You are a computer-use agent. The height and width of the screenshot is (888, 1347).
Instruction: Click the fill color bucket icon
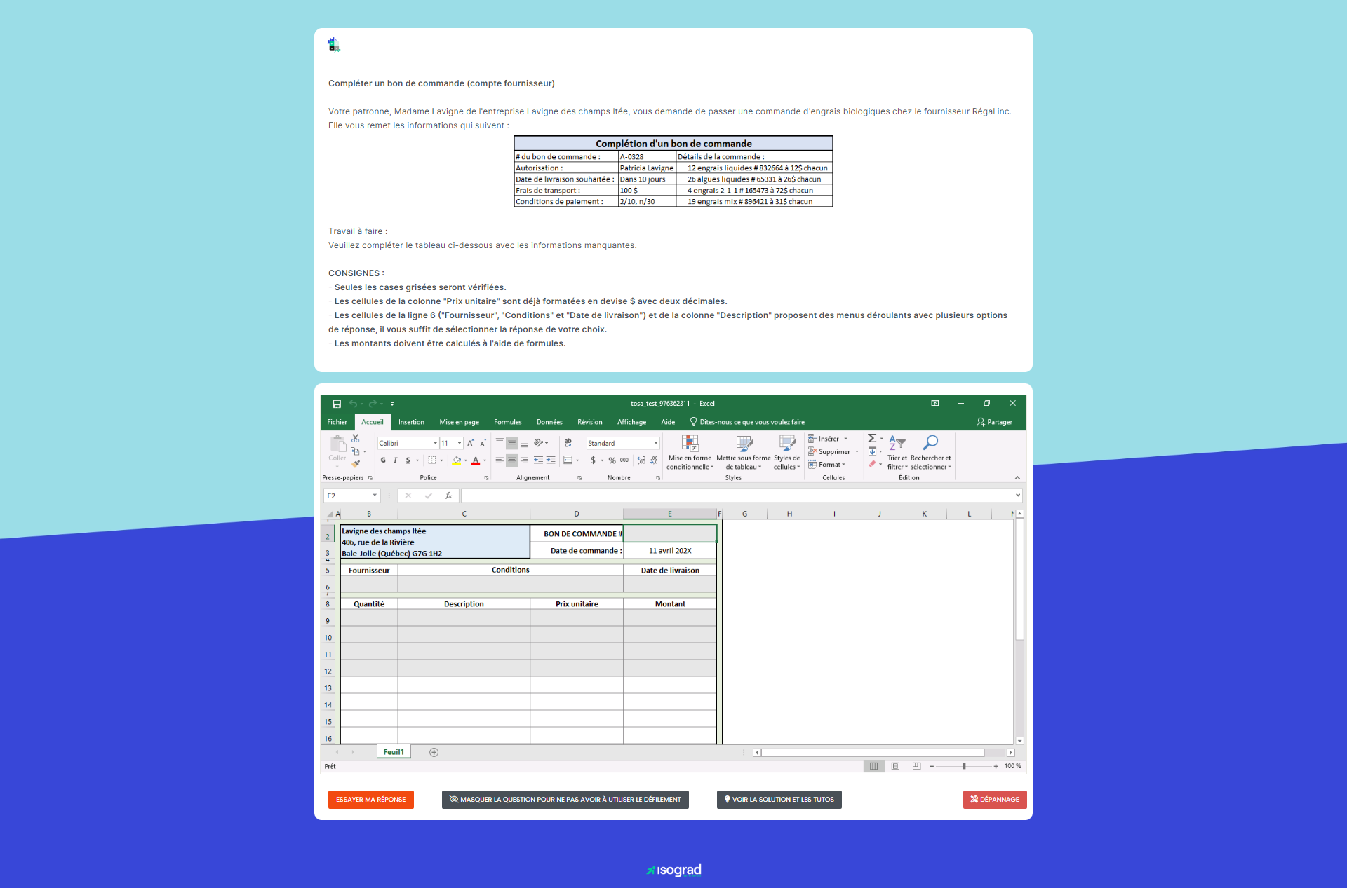(x=457, y=460)
